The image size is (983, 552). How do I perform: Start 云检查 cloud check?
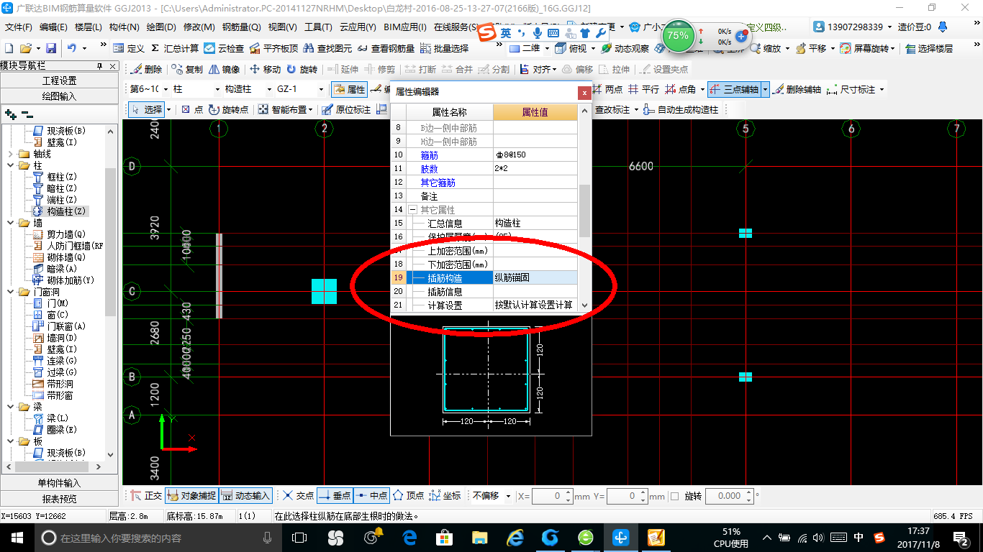coord(224,48)
